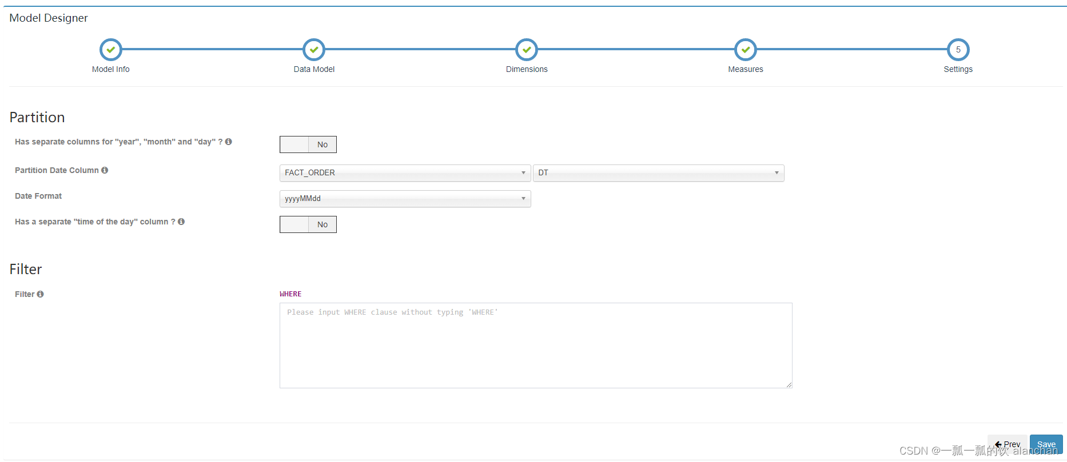Click inside the WHERE clause text area
This screenshot has height=462, width=1067.
pos(536,346)
